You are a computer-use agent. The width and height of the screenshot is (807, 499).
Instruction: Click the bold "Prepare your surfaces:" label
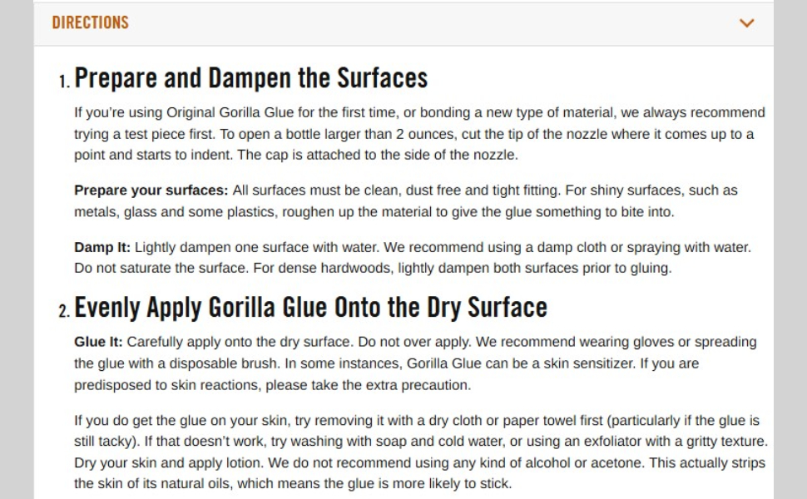[x=151, y=190]
